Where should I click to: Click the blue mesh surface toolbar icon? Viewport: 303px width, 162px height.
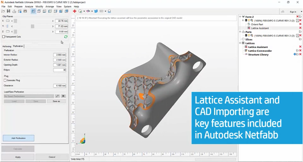96,11
